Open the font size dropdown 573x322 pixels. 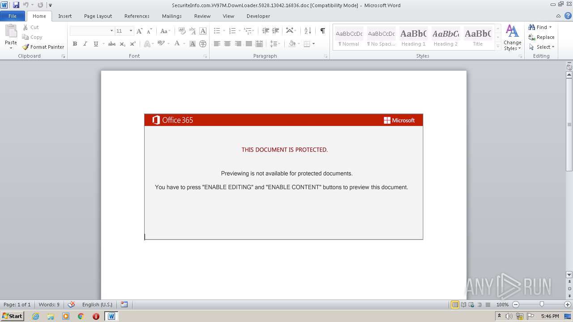point(131,31)
